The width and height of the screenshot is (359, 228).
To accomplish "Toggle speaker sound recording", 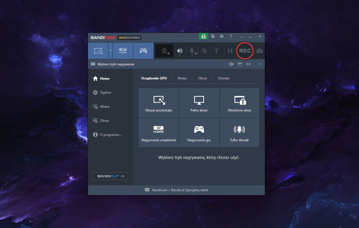I will [180, 50].
